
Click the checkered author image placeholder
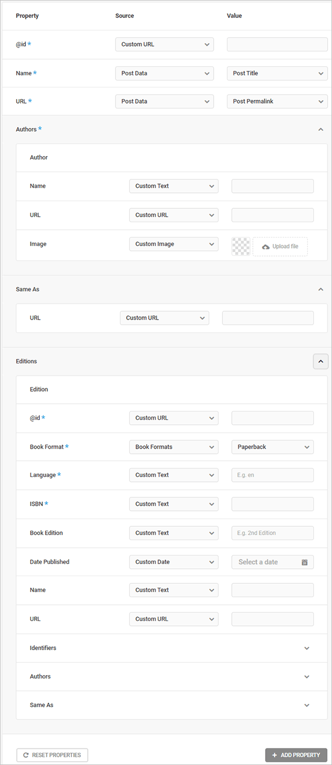point(241,247)
